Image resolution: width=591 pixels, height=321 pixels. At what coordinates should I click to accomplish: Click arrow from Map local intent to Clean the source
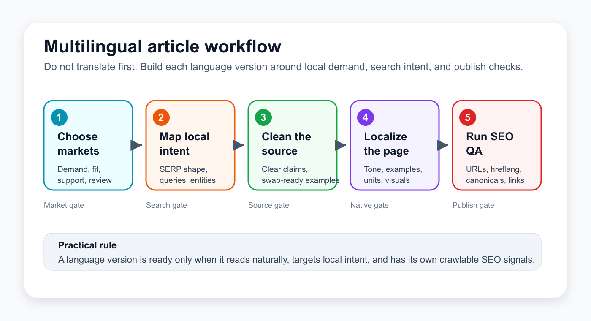[239, 145]
